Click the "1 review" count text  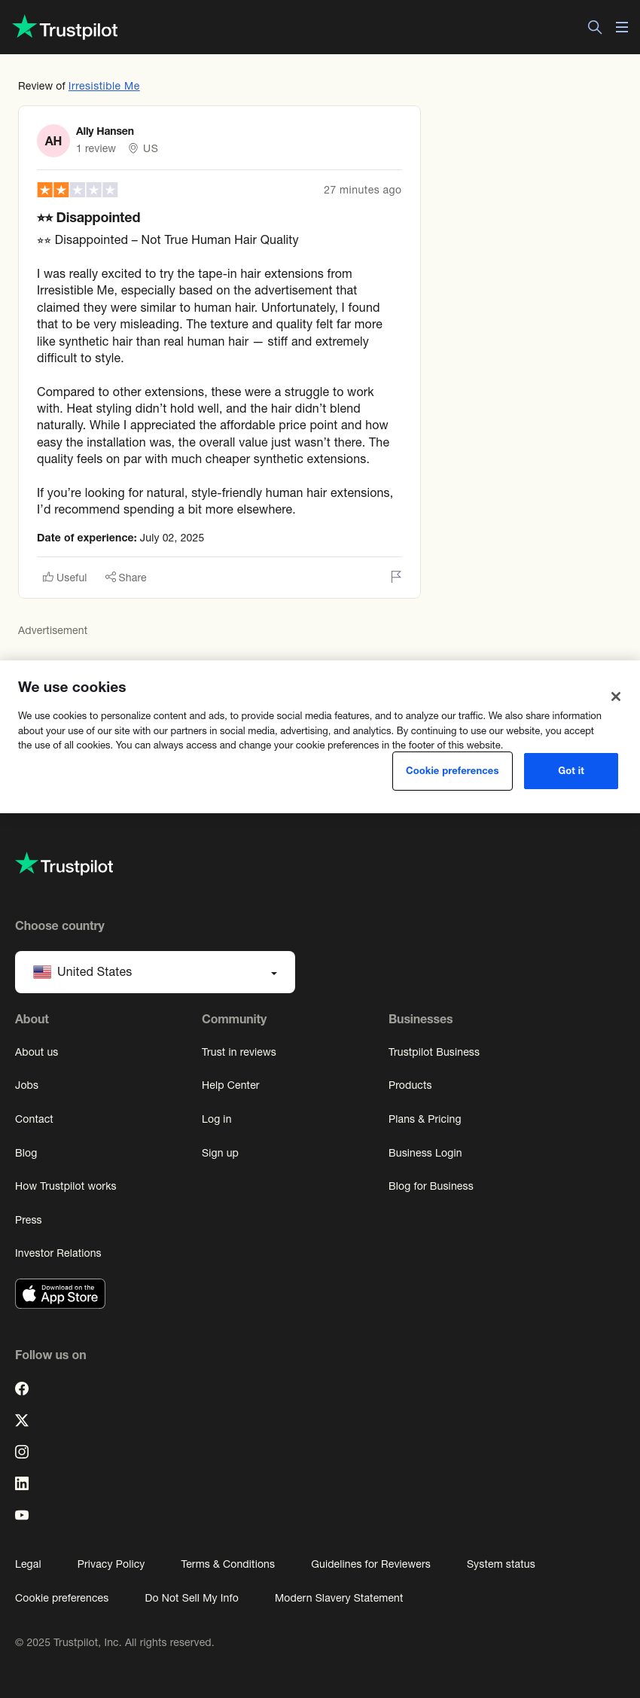pos(96,148)
